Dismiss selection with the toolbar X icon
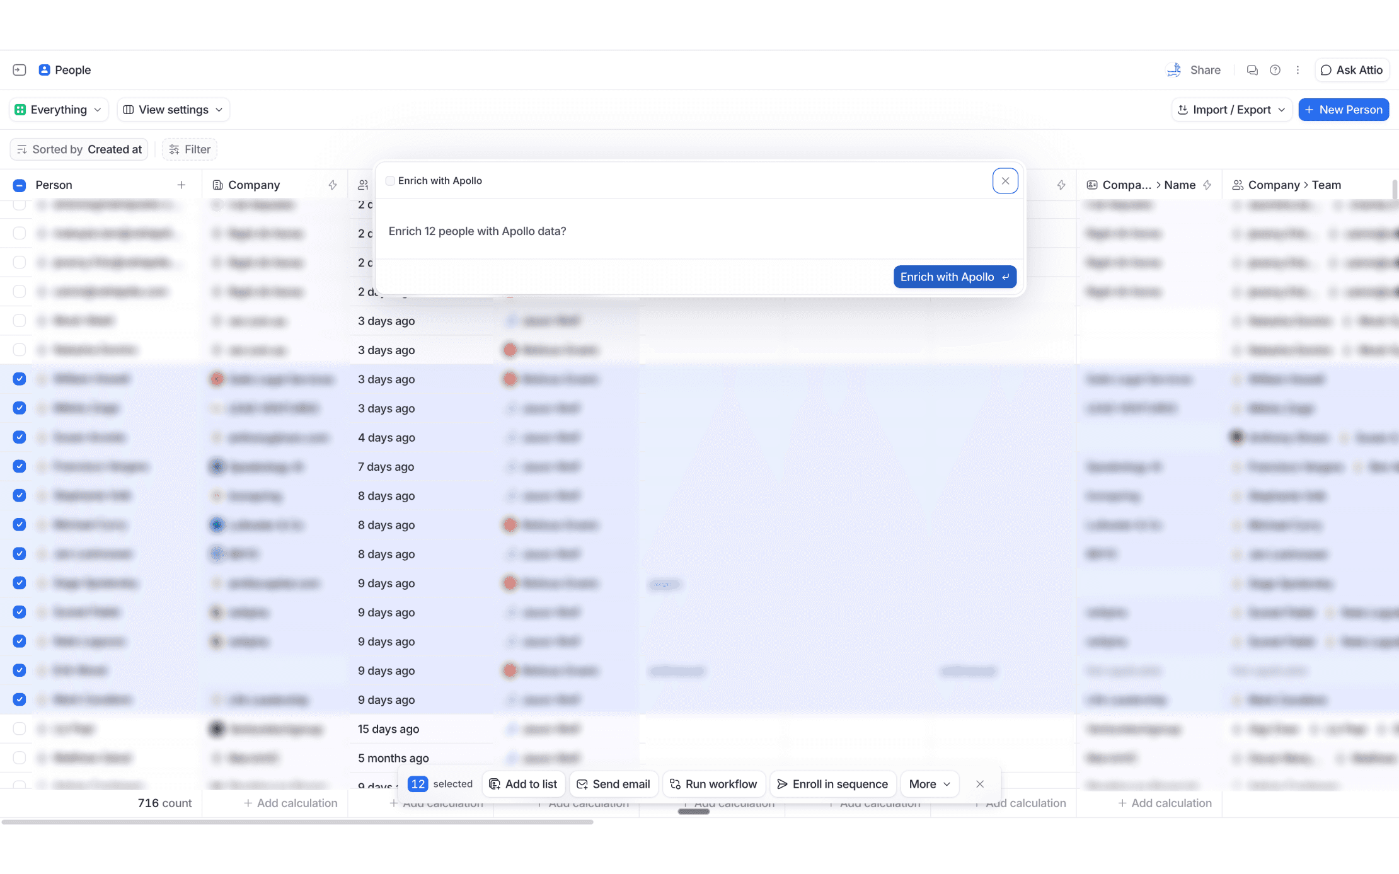 [979, 784]
